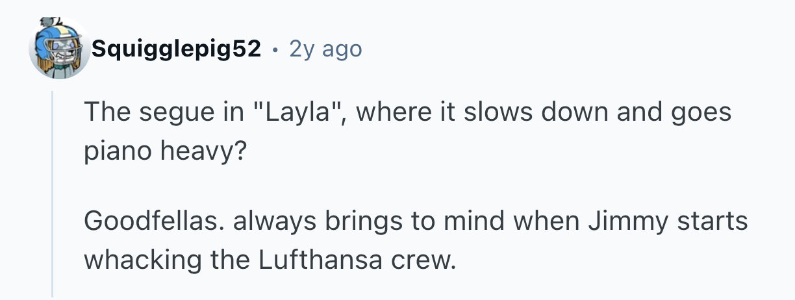Open the "2y ago" timestamp permalink
The image size is (795, 300).
(325, 48)
